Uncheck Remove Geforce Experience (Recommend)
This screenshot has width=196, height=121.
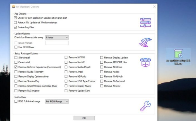tap(16, 67)
